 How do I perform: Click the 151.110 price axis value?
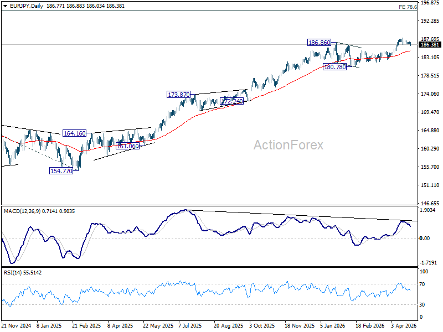430,185
